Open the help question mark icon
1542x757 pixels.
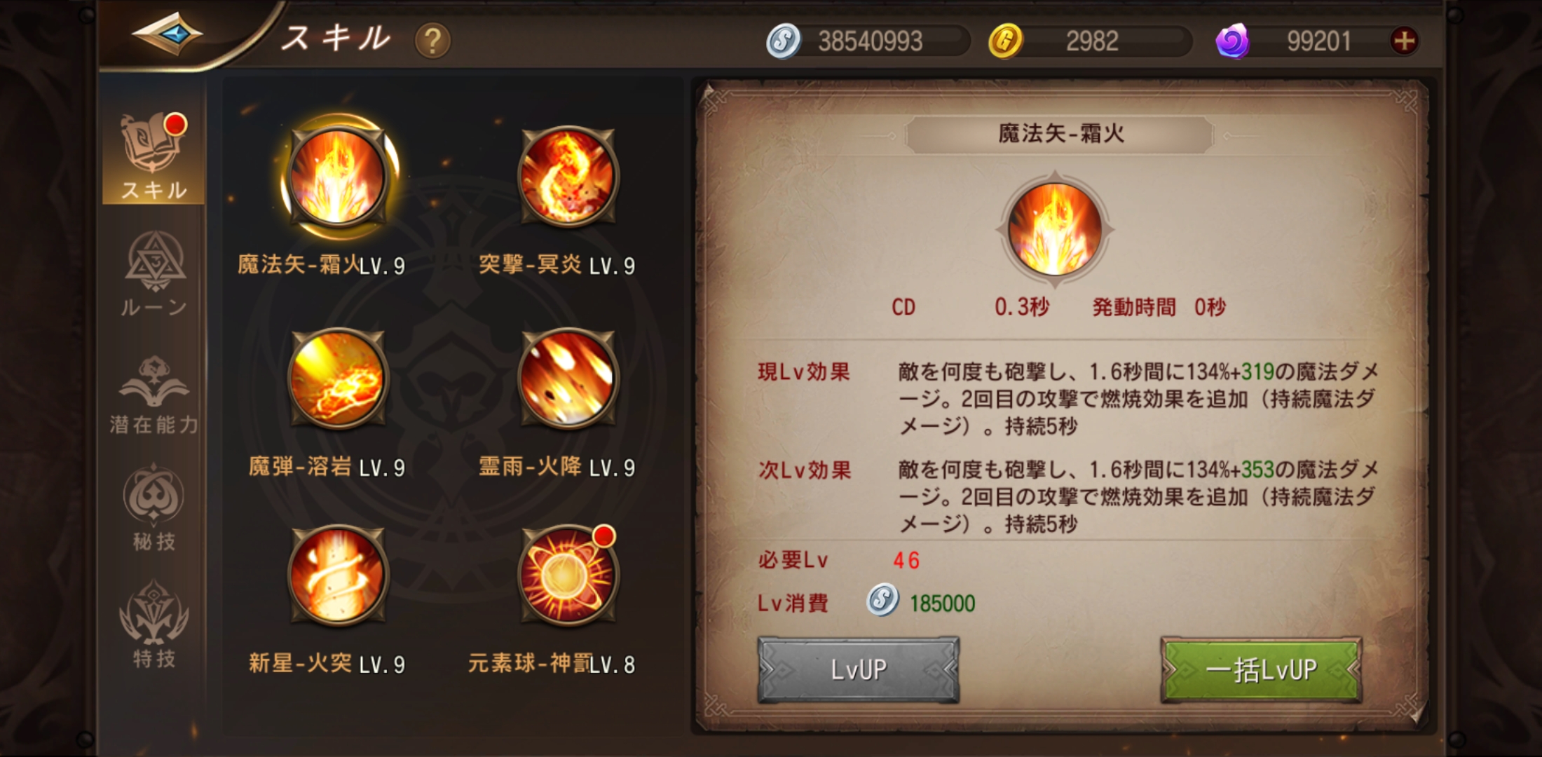point(432,41)
